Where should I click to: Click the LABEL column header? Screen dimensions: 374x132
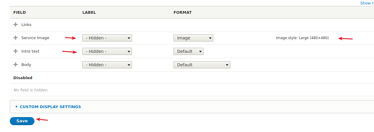89,13
